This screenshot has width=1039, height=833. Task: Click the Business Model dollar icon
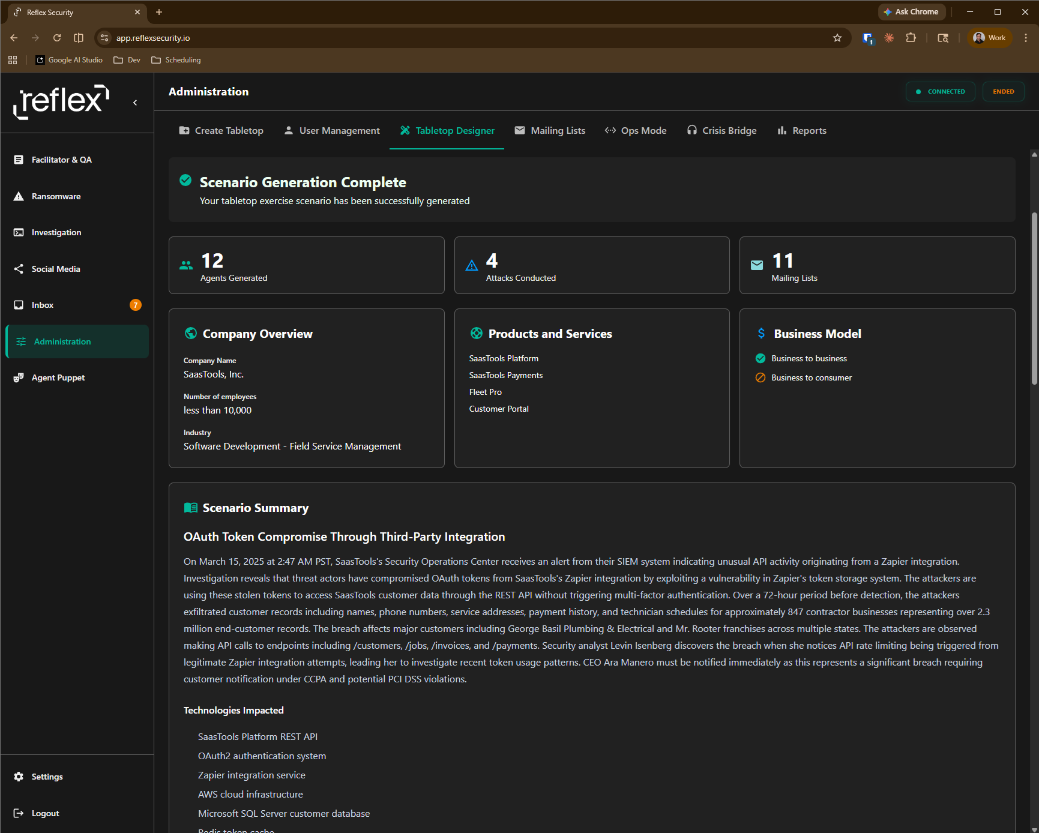761,333
